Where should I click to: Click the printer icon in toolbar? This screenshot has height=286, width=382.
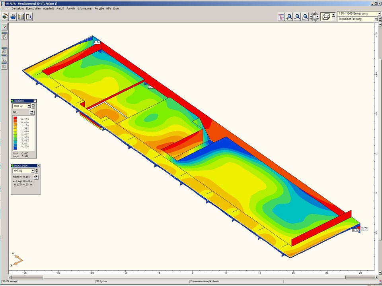(x=13, y=17)
